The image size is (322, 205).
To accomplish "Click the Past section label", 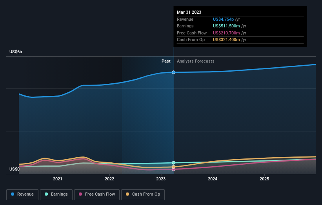I will pyautogui.click(x=166, y=61).
